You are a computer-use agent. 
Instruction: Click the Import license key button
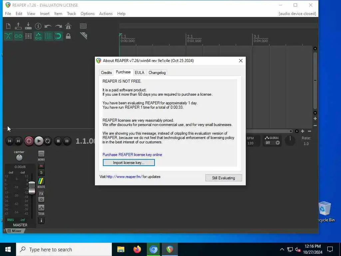(x=129, y=163)
